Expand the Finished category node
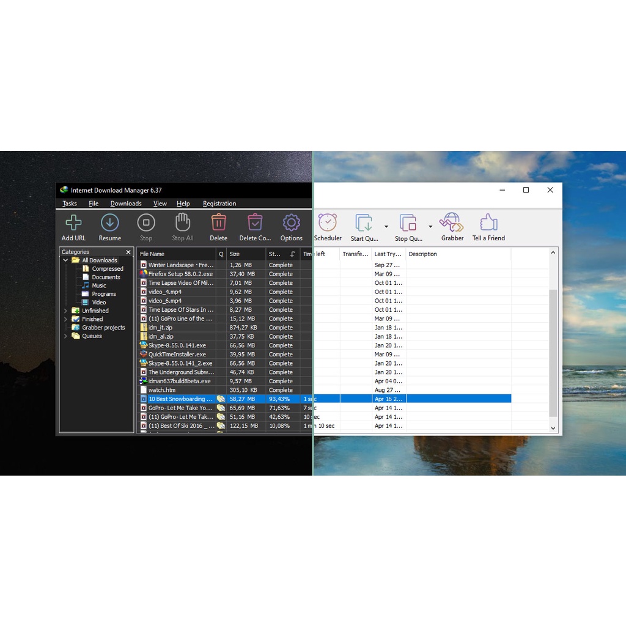 click(x=65, y=319)
